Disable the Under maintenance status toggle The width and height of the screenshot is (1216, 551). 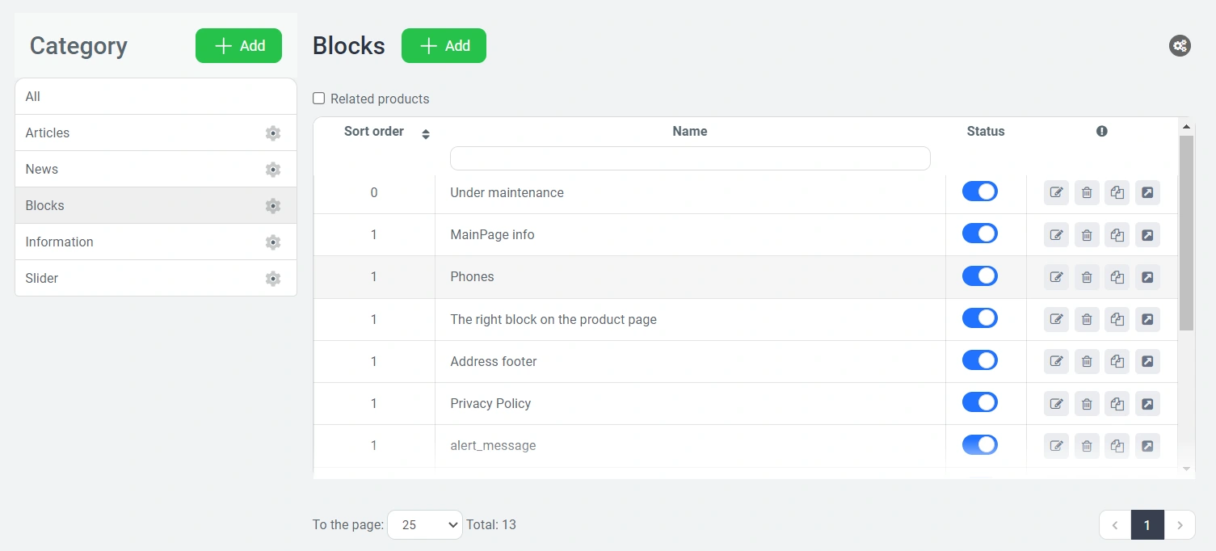point(979,191)
